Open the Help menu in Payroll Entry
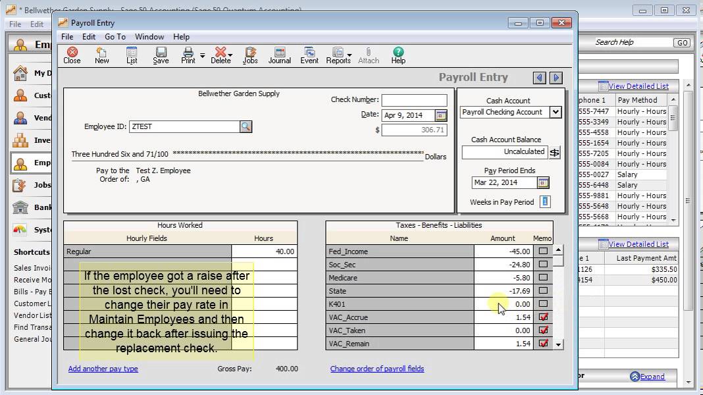 pyautogui.click(x=182, y=37)
